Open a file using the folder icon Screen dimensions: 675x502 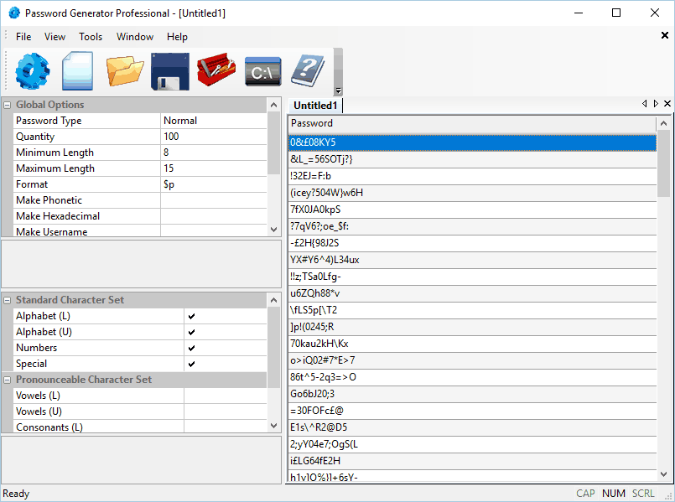[x=125, y=71]
